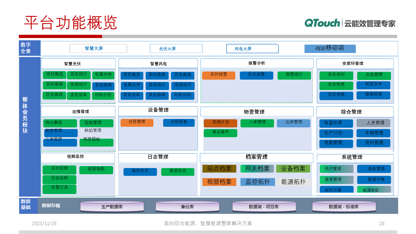
Task: Switch to the 风电大屏 dashboard tab
Action: pos(252,48)
